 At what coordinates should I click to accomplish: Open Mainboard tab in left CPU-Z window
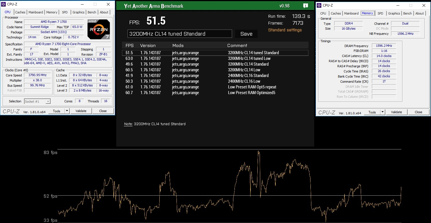click(x=36, y=12)
